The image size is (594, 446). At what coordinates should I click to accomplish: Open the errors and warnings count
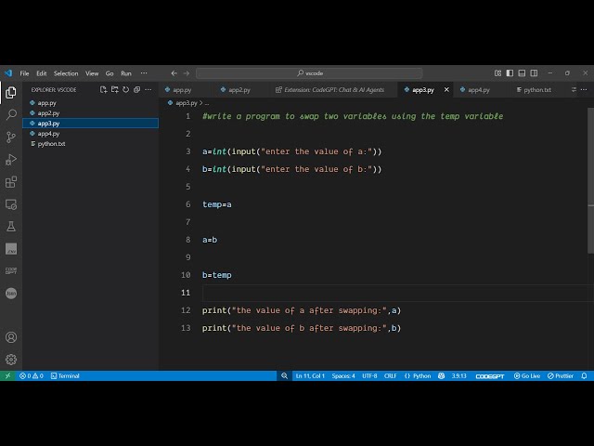[x=32, y=375]
